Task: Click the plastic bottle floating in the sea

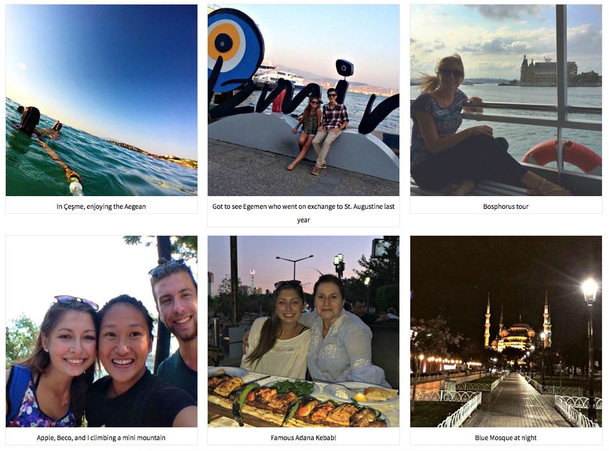Action: [76, 187]
